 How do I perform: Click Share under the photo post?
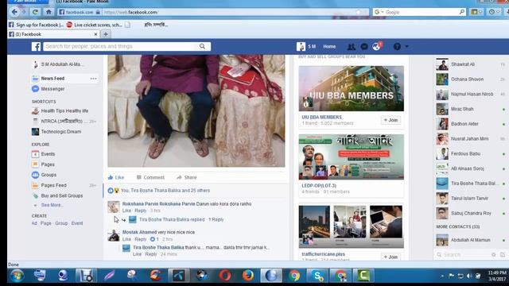pos(187,177)
